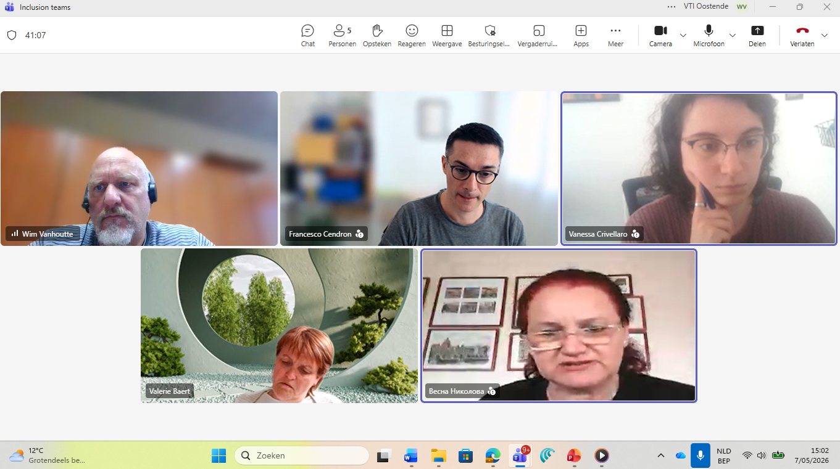Leave the meeting with Verlaten
The image size is (840, 469).
pyautogui.click(x=802, y=35)
